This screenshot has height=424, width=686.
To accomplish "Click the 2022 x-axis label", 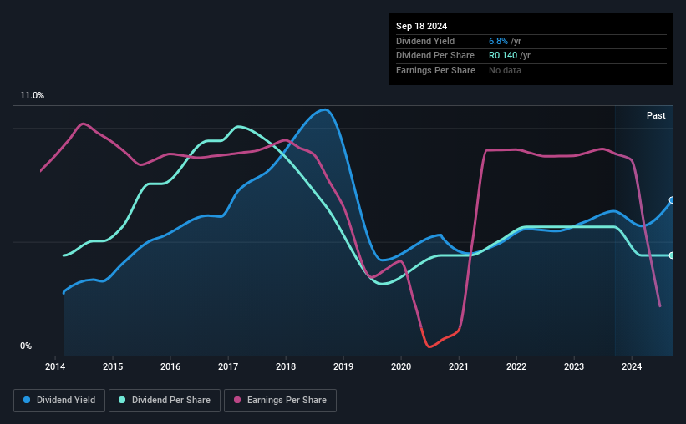I will click(516, 366).
